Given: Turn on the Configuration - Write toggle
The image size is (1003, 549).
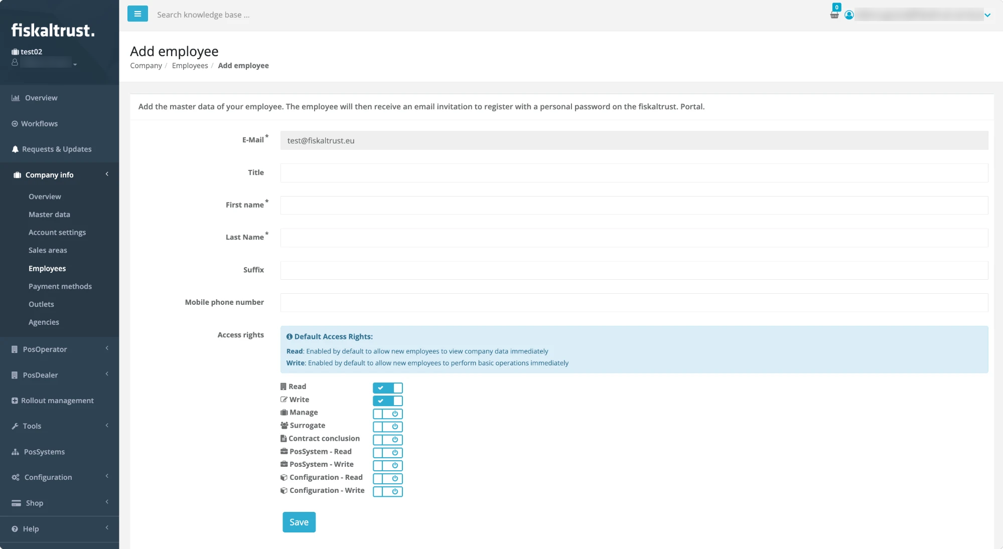Looking at the screenshot, I should 387,491.
